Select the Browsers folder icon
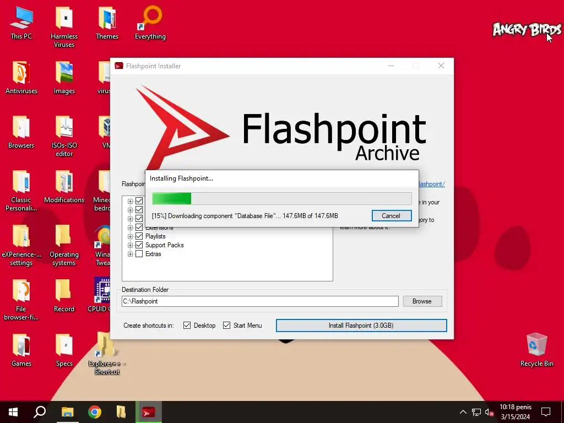This screenshot has height=423, width=564. tap(21, 133)
